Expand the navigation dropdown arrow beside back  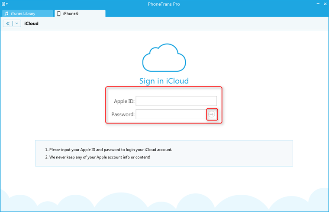17,23
